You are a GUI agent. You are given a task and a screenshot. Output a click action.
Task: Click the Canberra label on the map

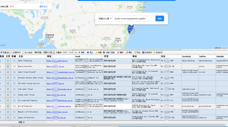pos(118,39)
